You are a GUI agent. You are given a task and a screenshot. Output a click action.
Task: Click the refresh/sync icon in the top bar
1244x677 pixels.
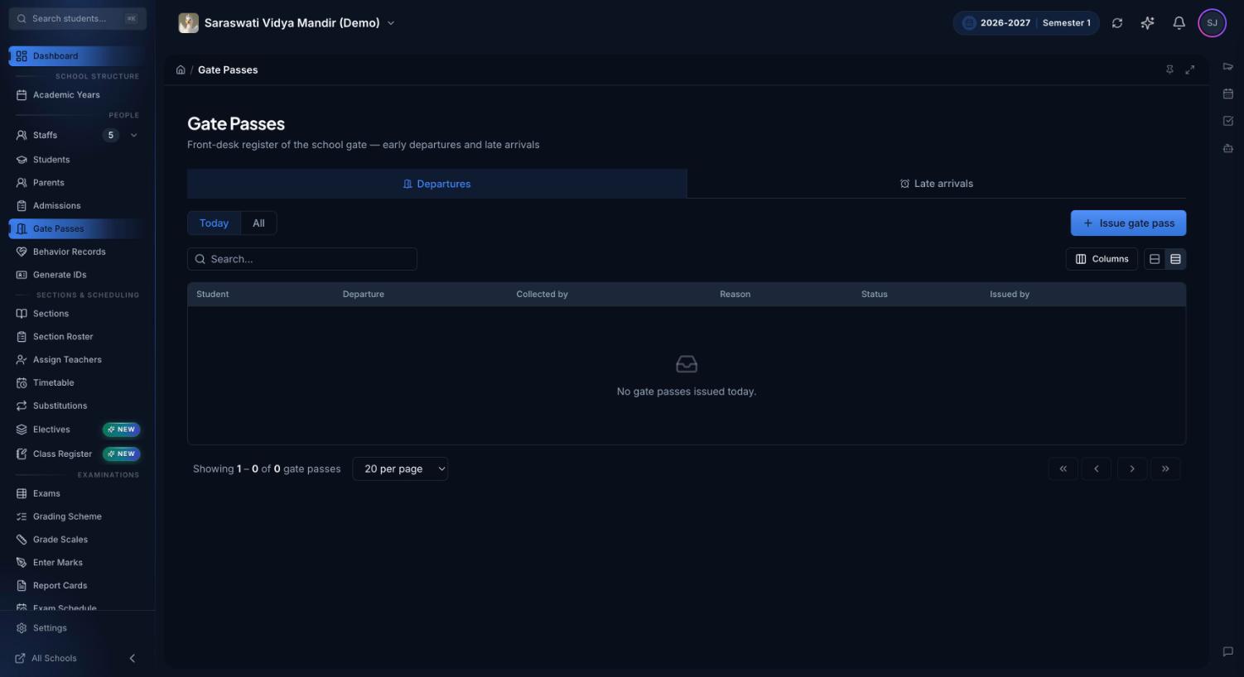click(1117, 23)
